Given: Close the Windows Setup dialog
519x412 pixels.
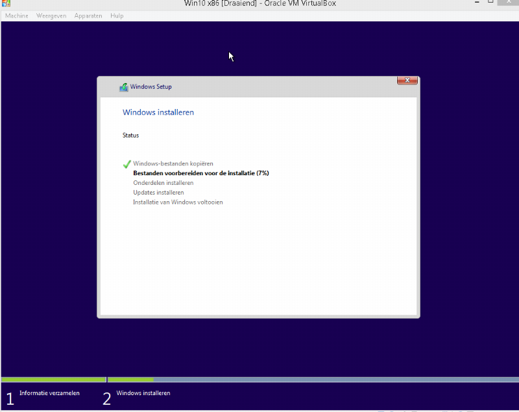Looking at the screenshot, I should [x=407, y=80].
